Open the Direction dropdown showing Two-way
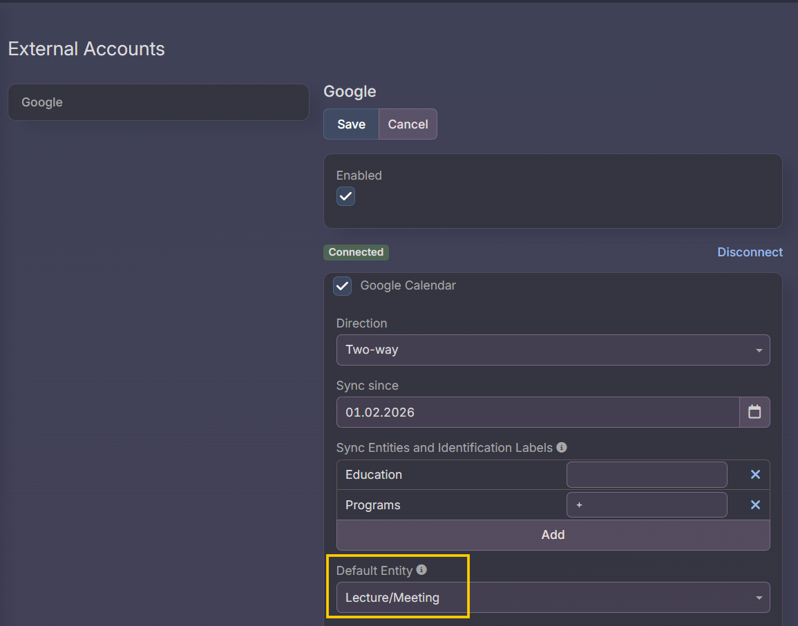 click(553, 350)
